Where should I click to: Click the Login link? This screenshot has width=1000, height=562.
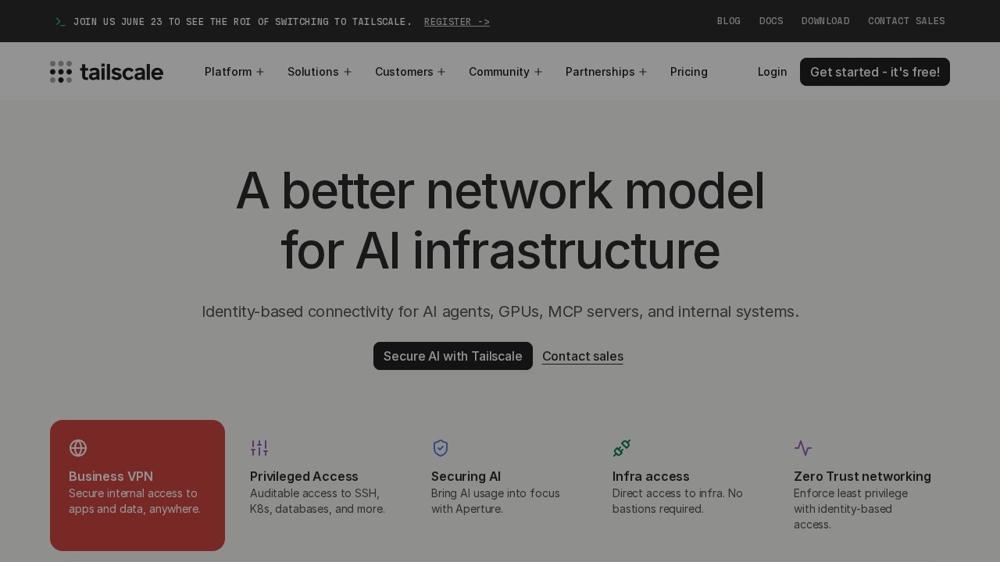pos(773,72)
